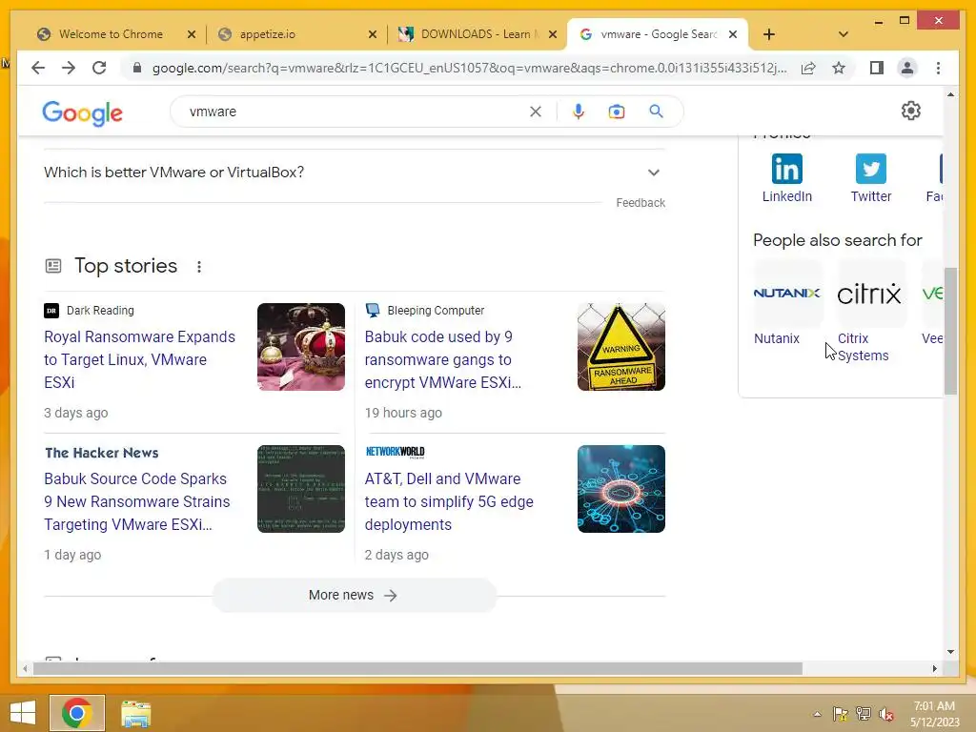The image size is (976, 732).
Task: Show hidden system tray icons
Action: 817,714
